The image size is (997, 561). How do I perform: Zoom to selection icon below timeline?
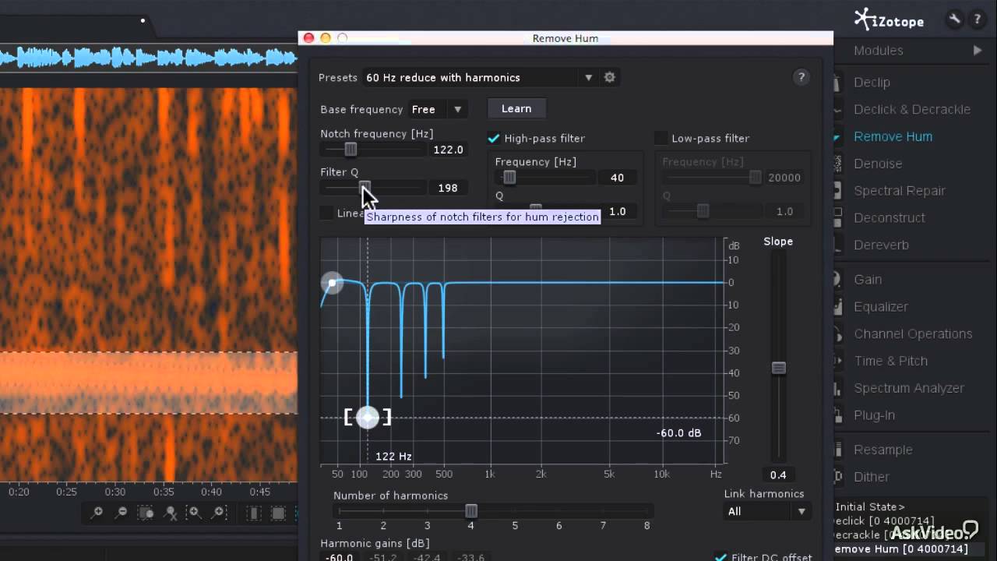146,513
